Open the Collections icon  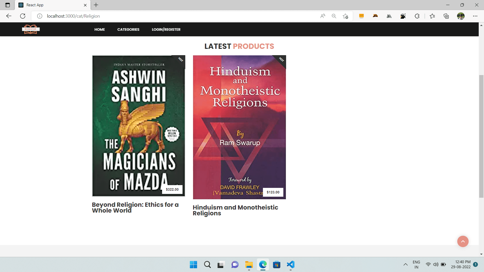point(446,16)
